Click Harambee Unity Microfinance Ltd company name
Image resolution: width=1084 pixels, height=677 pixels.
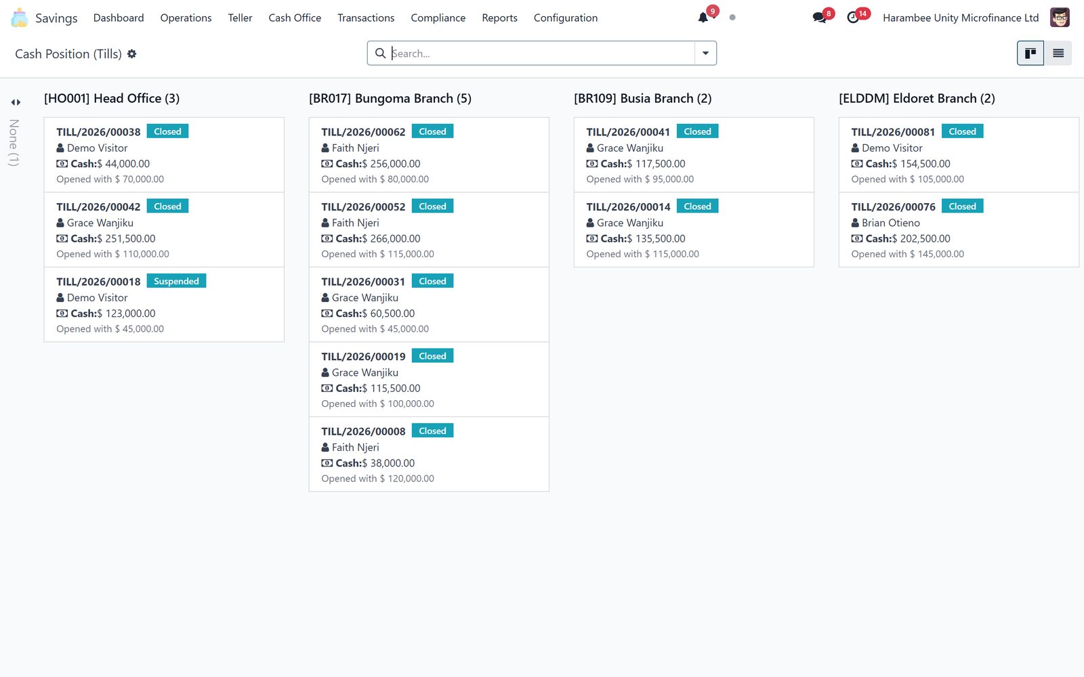coord(961,18)
